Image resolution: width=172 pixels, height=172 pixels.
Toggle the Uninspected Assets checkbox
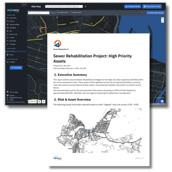[70, 12]
